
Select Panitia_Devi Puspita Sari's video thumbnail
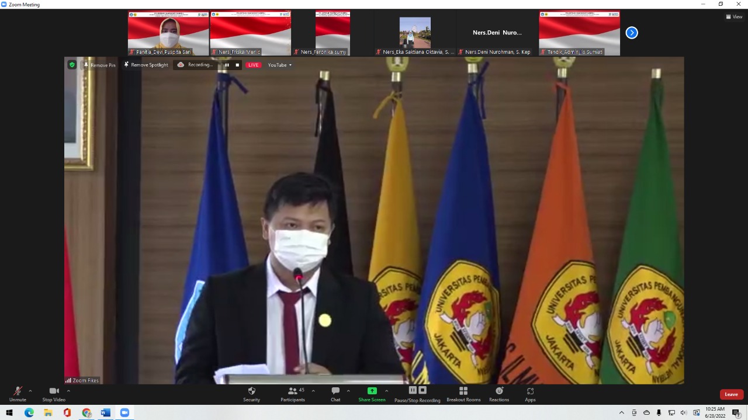(x=168, y=33)
